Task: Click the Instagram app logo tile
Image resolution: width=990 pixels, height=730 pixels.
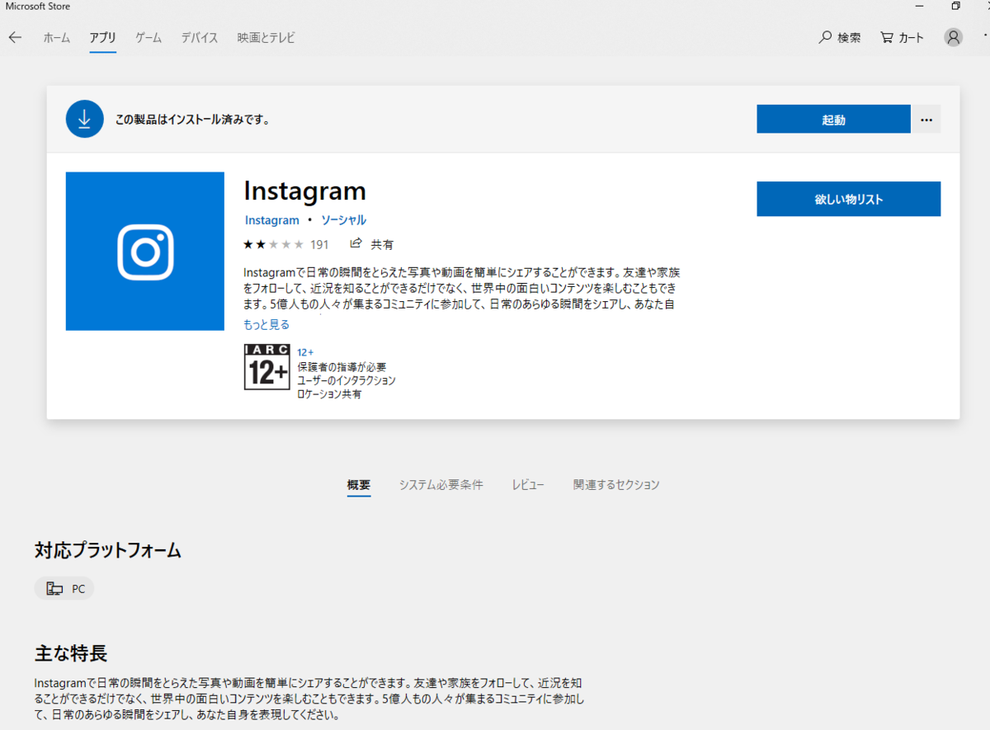Action: 145,251
